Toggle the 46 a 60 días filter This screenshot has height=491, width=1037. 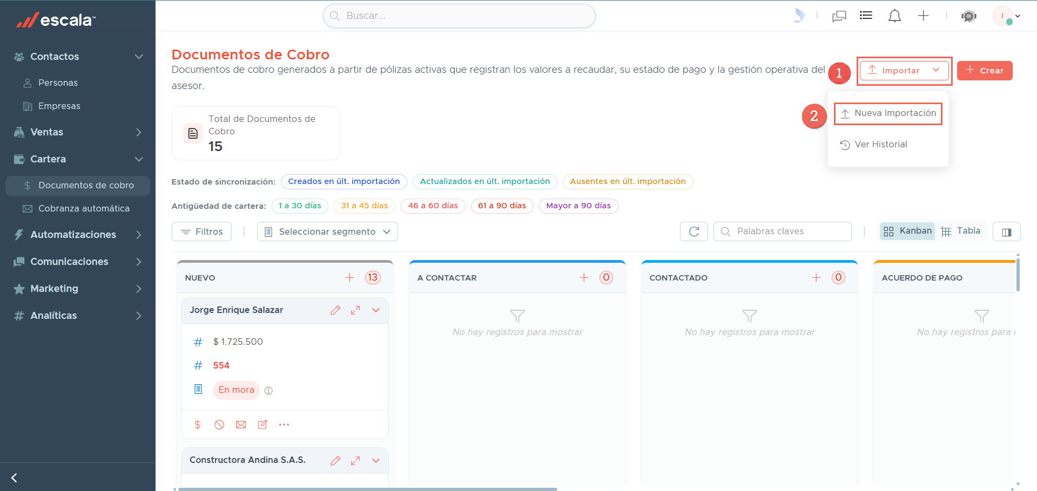433,206
